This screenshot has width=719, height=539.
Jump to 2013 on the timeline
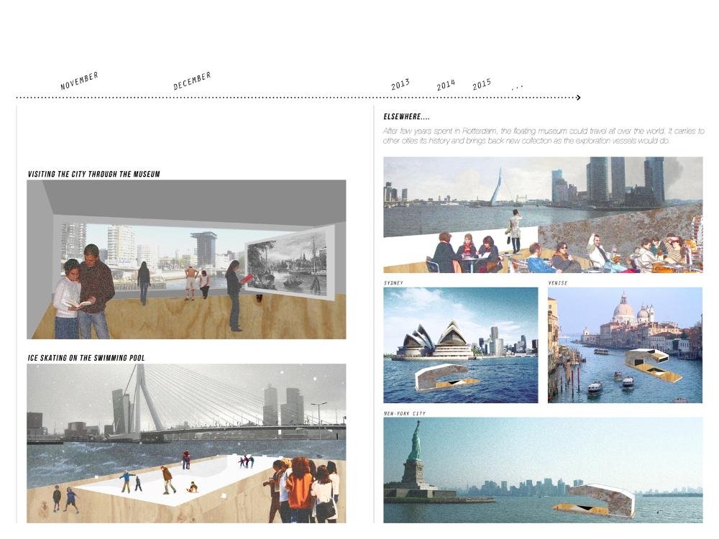tap(400, 84)
